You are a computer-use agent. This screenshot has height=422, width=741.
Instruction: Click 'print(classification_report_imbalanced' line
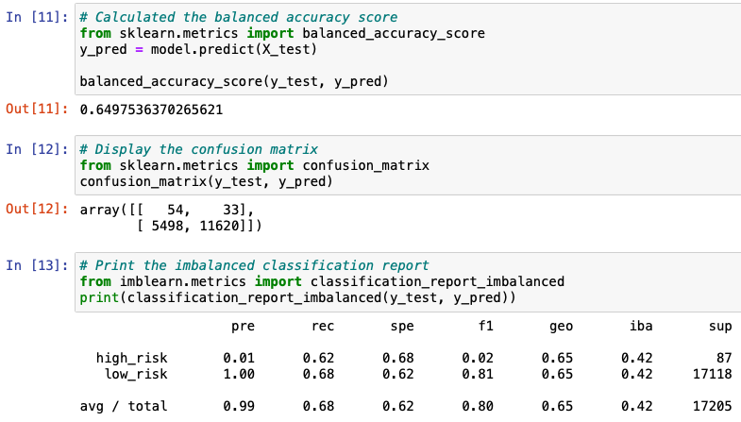point(297,297)
